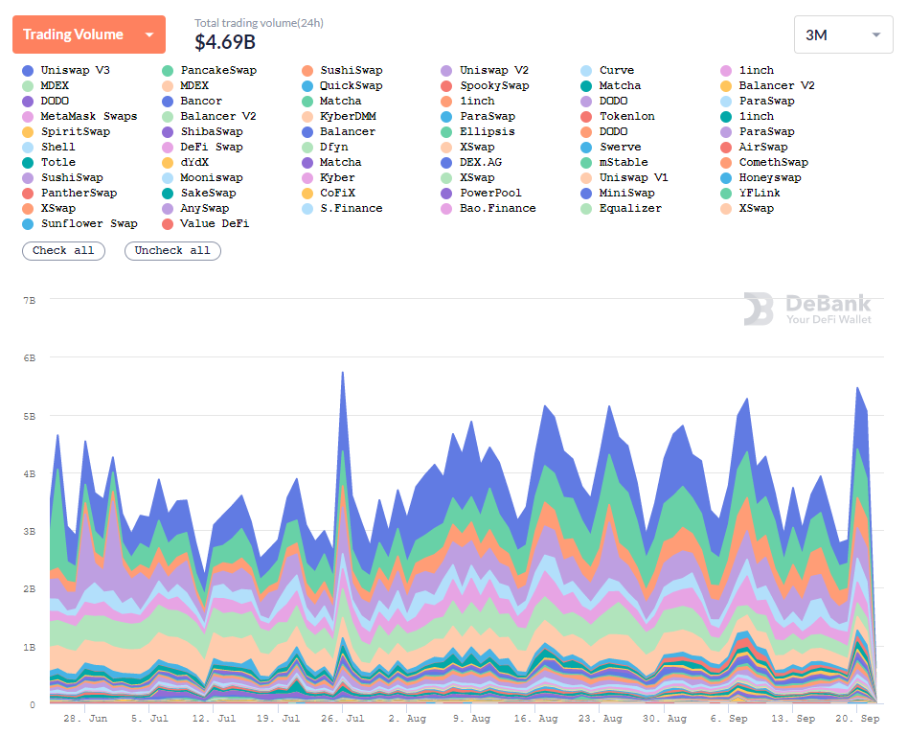Click the blue DEX.AG legend dot
Screen dimensions: 908x735
(x=446, y=163)
